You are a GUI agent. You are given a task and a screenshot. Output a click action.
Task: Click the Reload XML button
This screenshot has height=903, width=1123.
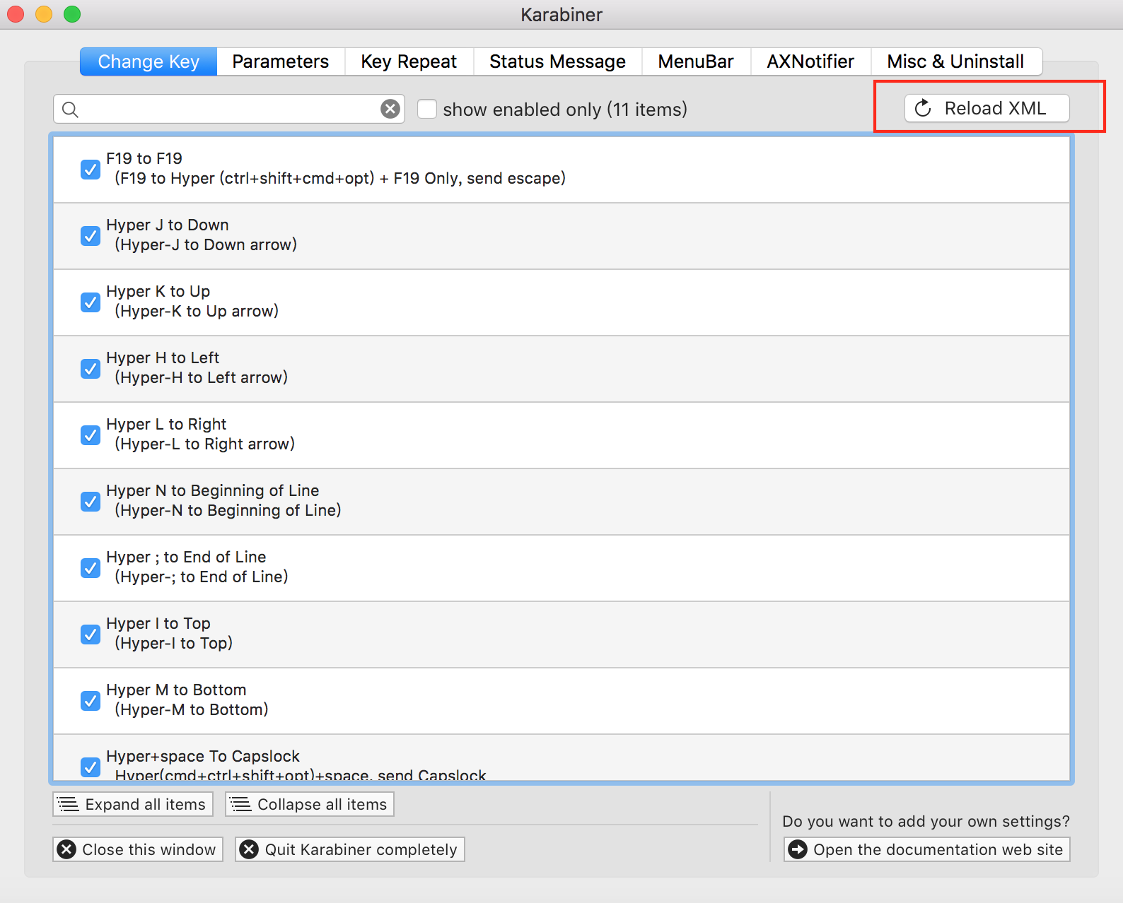pos(987,108)
